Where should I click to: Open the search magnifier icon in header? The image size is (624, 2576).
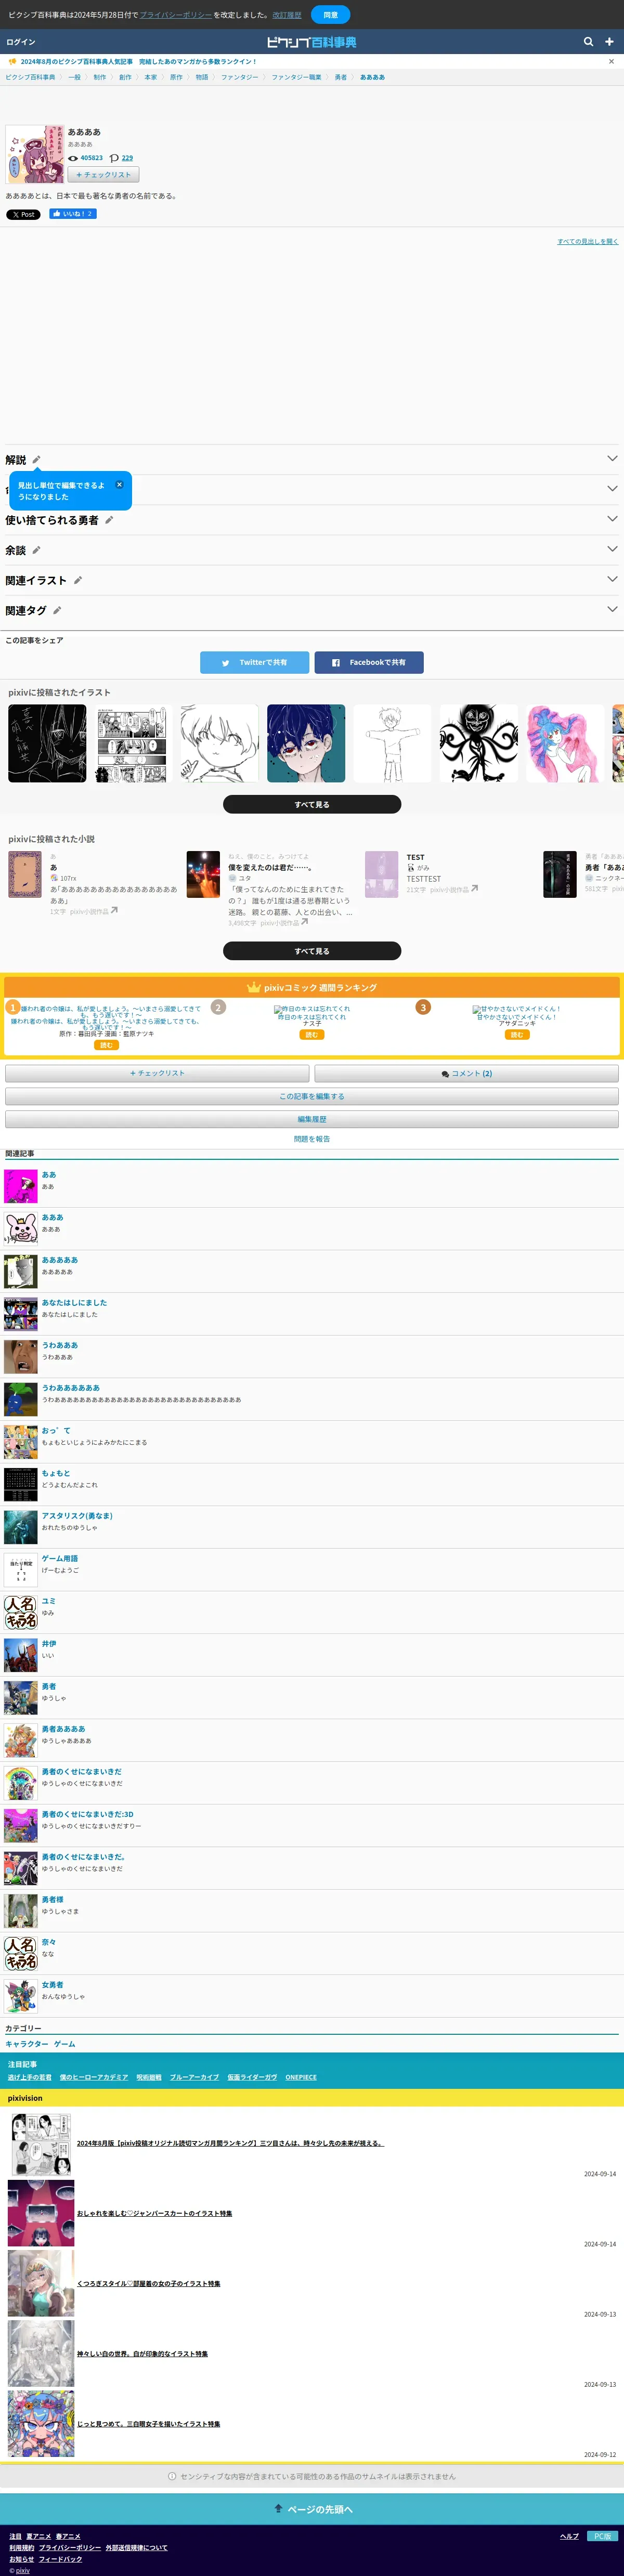click(588, 42)
